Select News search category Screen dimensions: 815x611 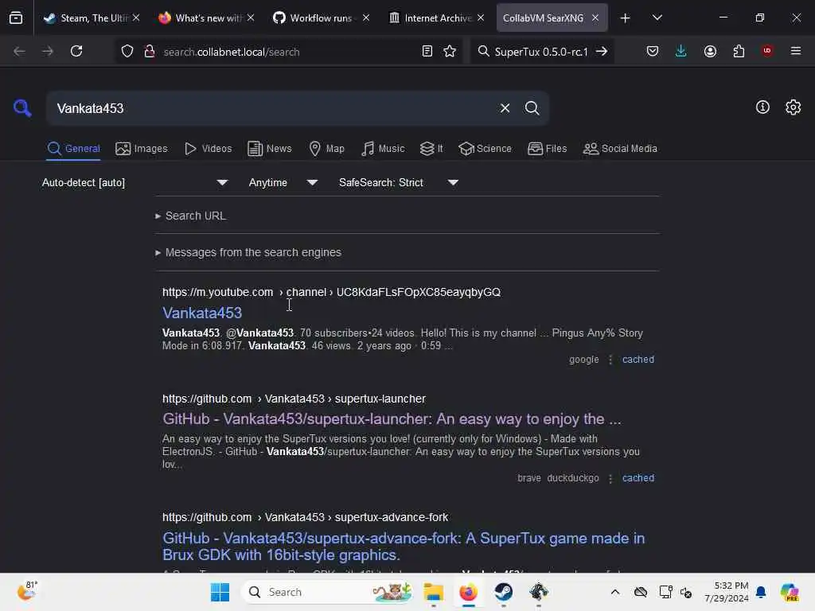[269, 149]
